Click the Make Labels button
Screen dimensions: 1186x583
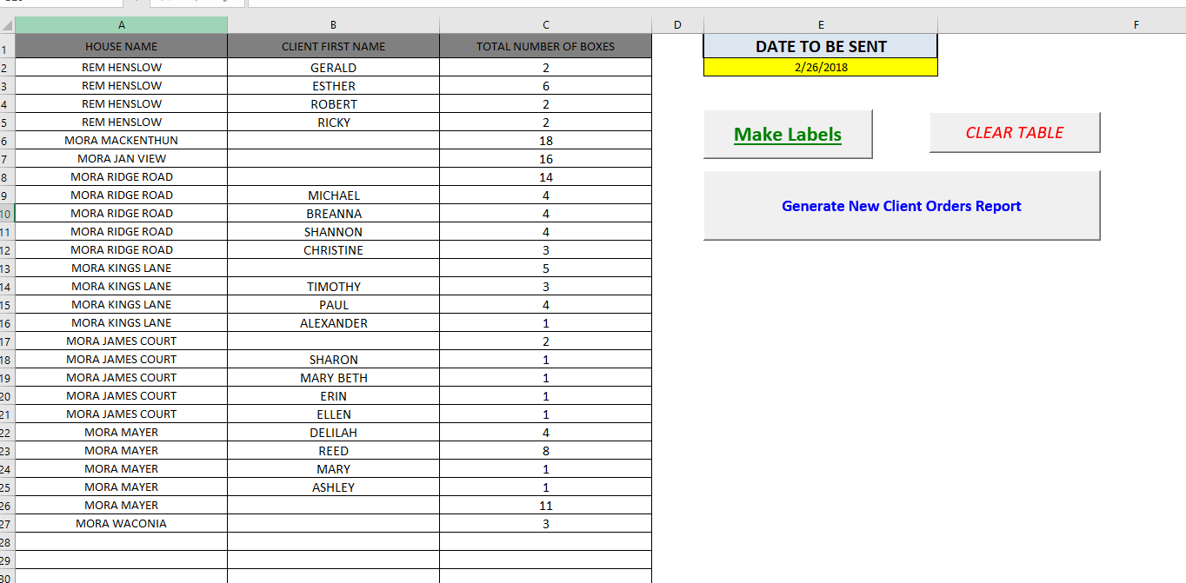coord(787,134)
